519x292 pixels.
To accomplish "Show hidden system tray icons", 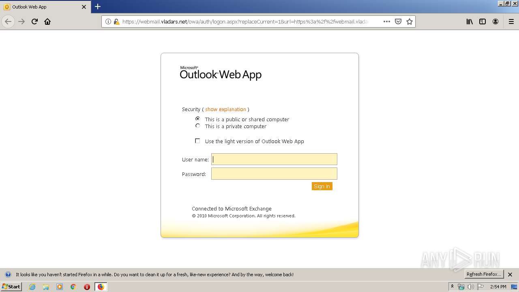I will [x=452, y=287].
